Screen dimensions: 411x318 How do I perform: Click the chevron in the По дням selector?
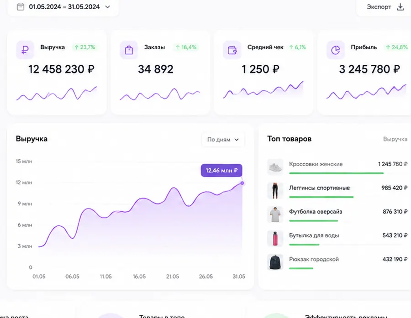(237, 140)
